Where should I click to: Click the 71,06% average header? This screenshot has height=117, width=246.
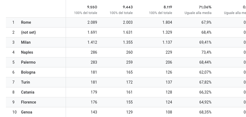tap(205, 7)
